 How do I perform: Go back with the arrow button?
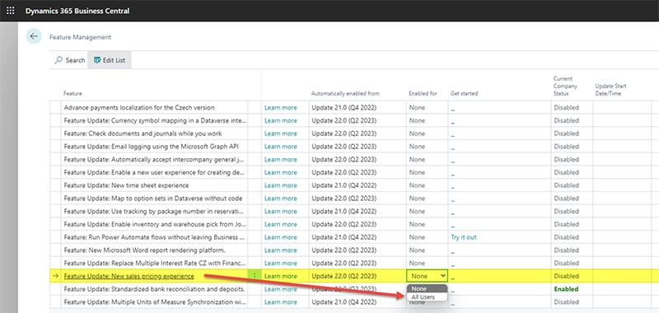(34, 36)
